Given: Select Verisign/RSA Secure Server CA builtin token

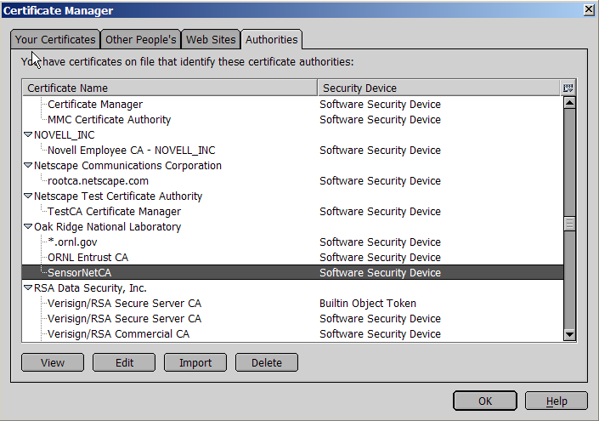Looking at the screenshot, I should [x=292, y=303].
